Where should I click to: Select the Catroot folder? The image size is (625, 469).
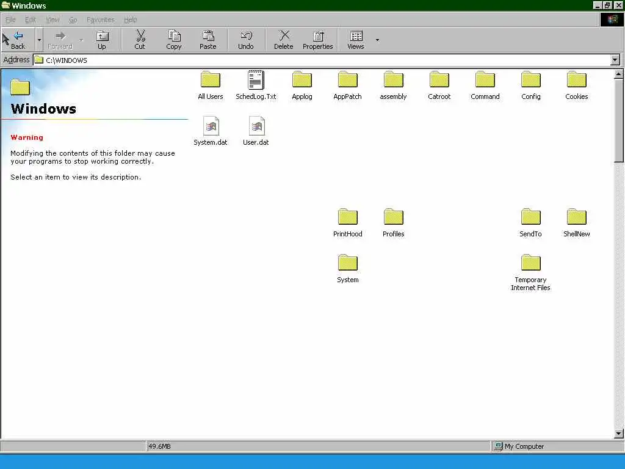click(x=439, y=85)
